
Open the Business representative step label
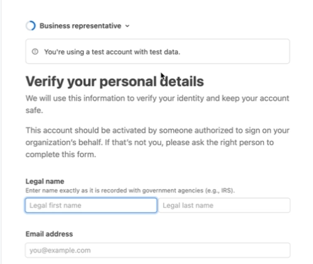point(80,25)
